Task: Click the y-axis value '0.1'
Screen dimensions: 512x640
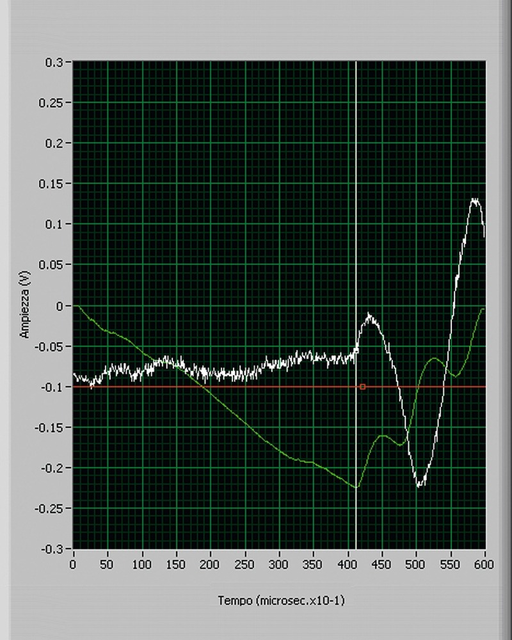Action: [x=54, y=224]
